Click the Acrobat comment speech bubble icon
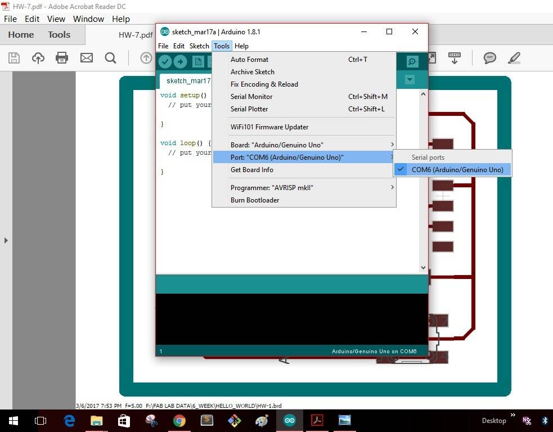553x432 pixels. point(489,58)
